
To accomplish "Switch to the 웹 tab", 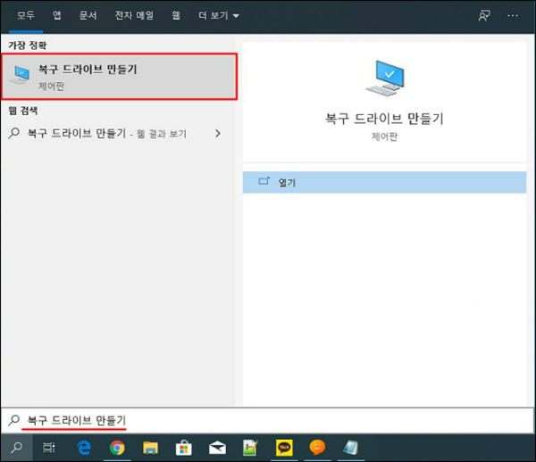I will coord(176,15).
